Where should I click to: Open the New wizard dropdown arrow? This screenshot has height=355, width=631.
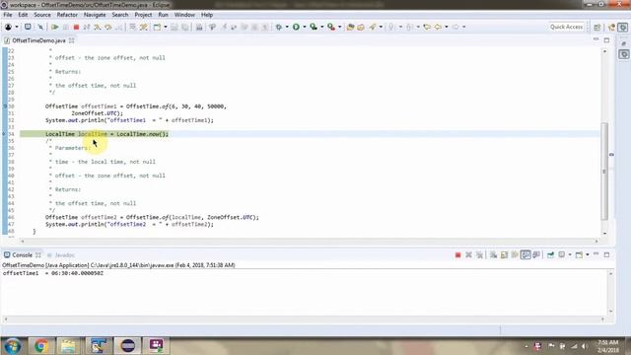coord(166,27)
